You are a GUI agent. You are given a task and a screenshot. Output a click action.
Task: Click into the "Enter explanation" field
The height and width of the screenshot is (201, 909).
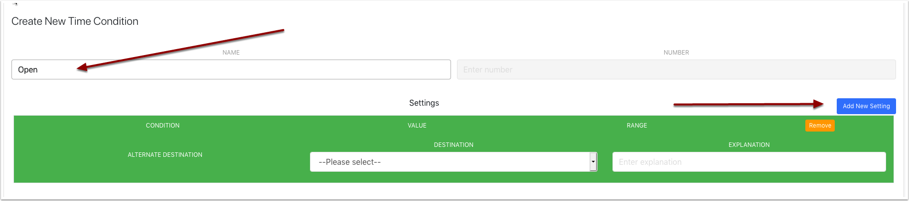tap(749, 162)
